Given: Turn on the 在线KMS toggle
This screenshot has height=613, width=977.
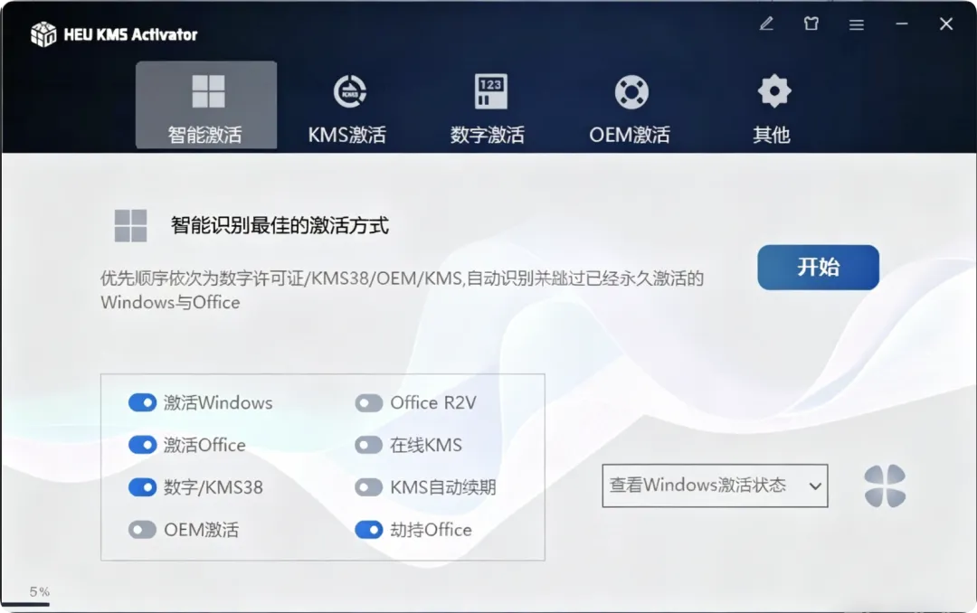Looking at the screenshot, I should 369,445.
